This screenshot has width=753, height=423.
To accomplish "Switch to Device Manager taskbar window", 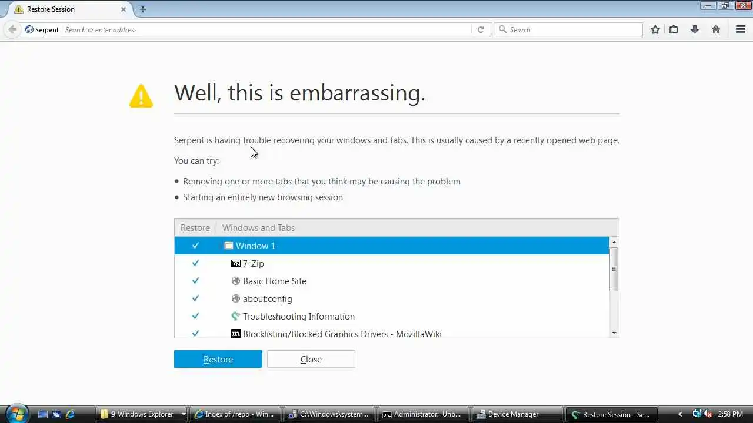I will tap(517, 414).
